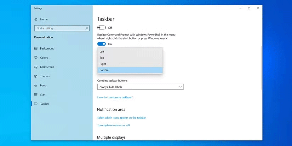Select the Fonts icon
The image size is (292, 146).
36,85
